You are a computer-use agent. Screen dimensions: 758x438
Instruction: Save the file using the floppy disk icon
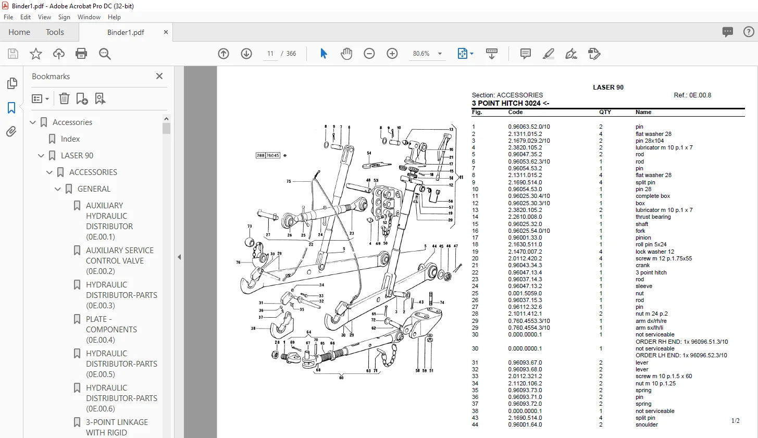[x=13, y=54]
